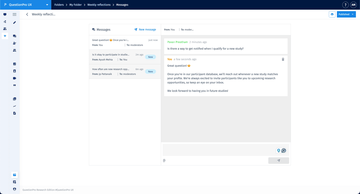Image resolution: width=360 pixels, height=194 pixels.
Task: Open the AM user avatar menu
Action: click(x=353, y=5)
